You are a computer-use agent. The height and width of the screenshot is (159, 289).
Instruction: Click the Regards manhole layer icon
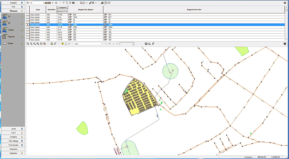coord(5,37)
